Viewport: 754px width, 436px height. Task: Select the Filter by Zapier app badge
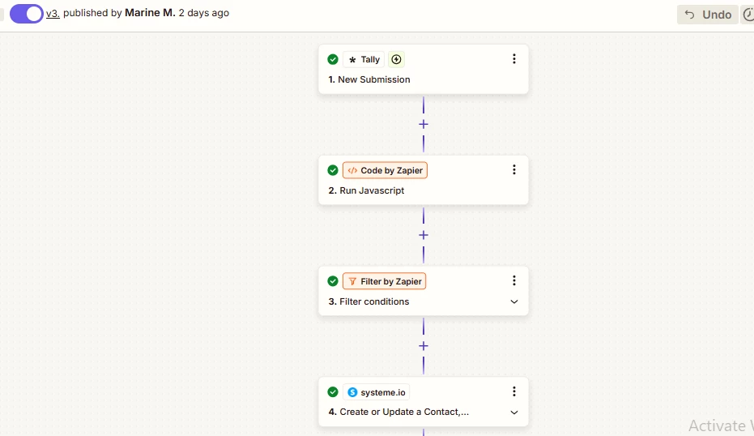coord(384,281)
